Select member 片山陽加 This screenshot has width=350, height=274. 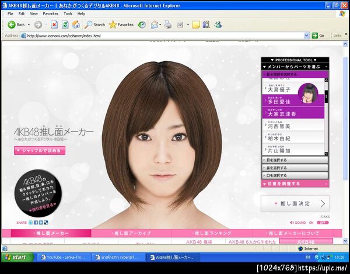(x=293, y=149)
